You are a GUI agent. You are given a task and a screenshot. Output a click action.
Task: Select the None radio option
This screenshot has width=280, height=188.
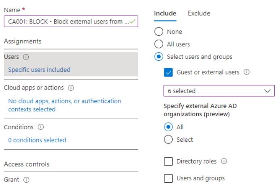[159, 32]
